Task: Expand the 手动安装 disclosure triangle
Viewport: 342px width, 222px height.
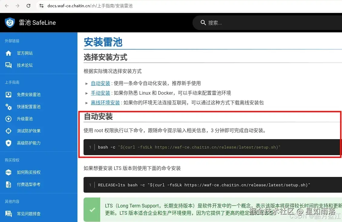Action: click(87, 93)
